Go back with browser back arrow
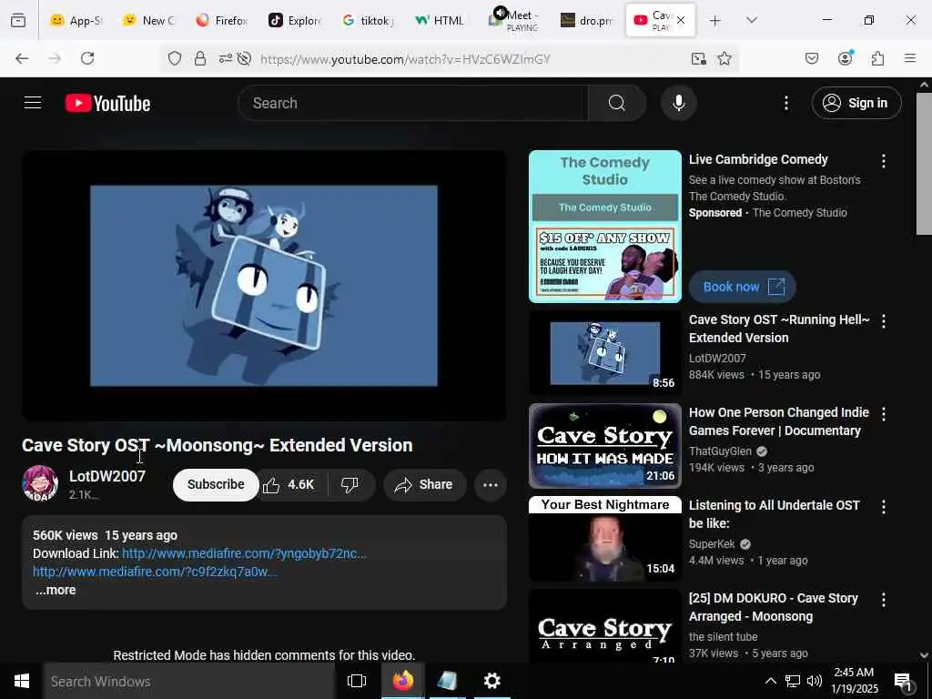 tap(22, 58)
